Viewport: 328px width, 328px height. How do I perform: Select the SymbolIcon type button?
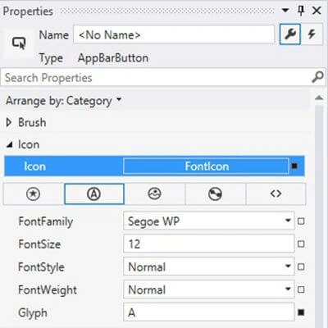[34, 194]
